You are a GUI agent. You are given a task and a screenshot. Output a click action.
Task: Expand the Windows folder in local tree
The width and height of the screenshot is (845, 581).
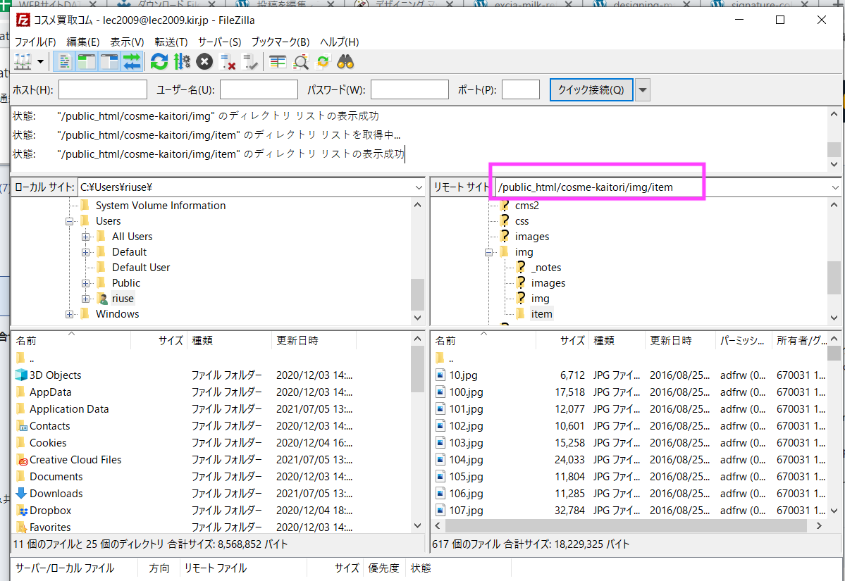[70, 314]
